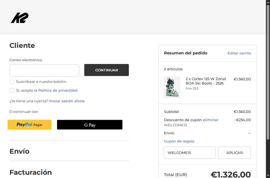Click Iniciar sesión ahora link
The image size is (270, 178).
(x=67, y=101)
